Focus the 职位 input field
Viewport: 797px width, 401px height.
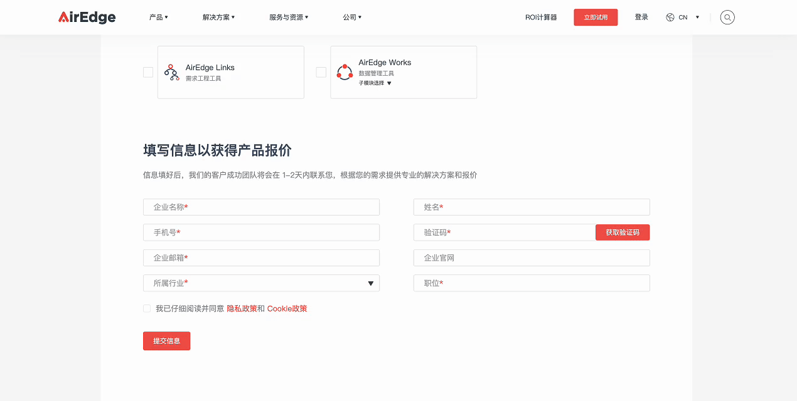[x=532, y=283]
